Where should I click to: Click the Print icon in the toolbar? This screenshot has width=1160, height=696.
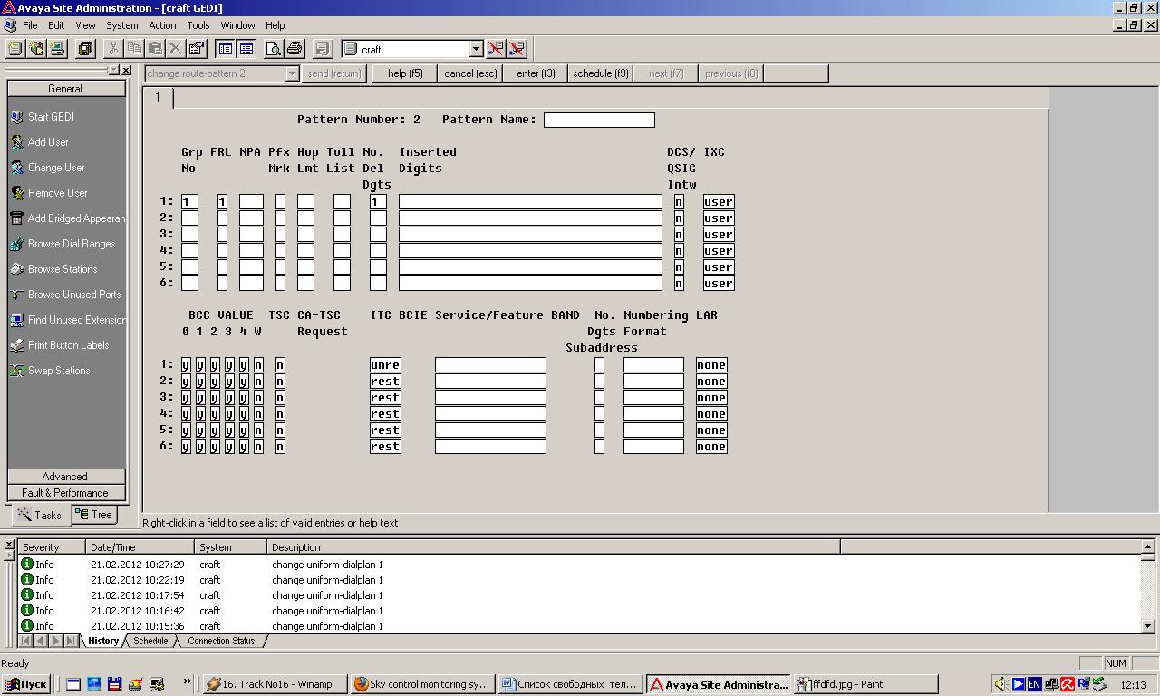pyautogui.click(x=294, y=49)
